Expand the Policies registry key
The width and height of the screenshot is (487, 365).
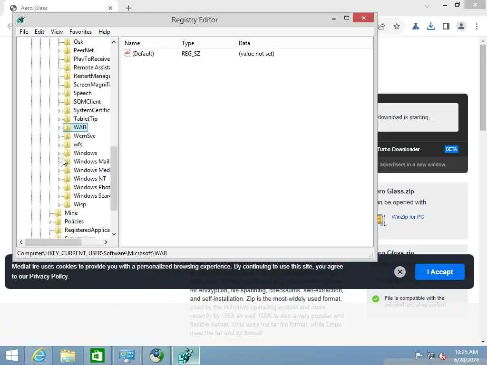50,222
